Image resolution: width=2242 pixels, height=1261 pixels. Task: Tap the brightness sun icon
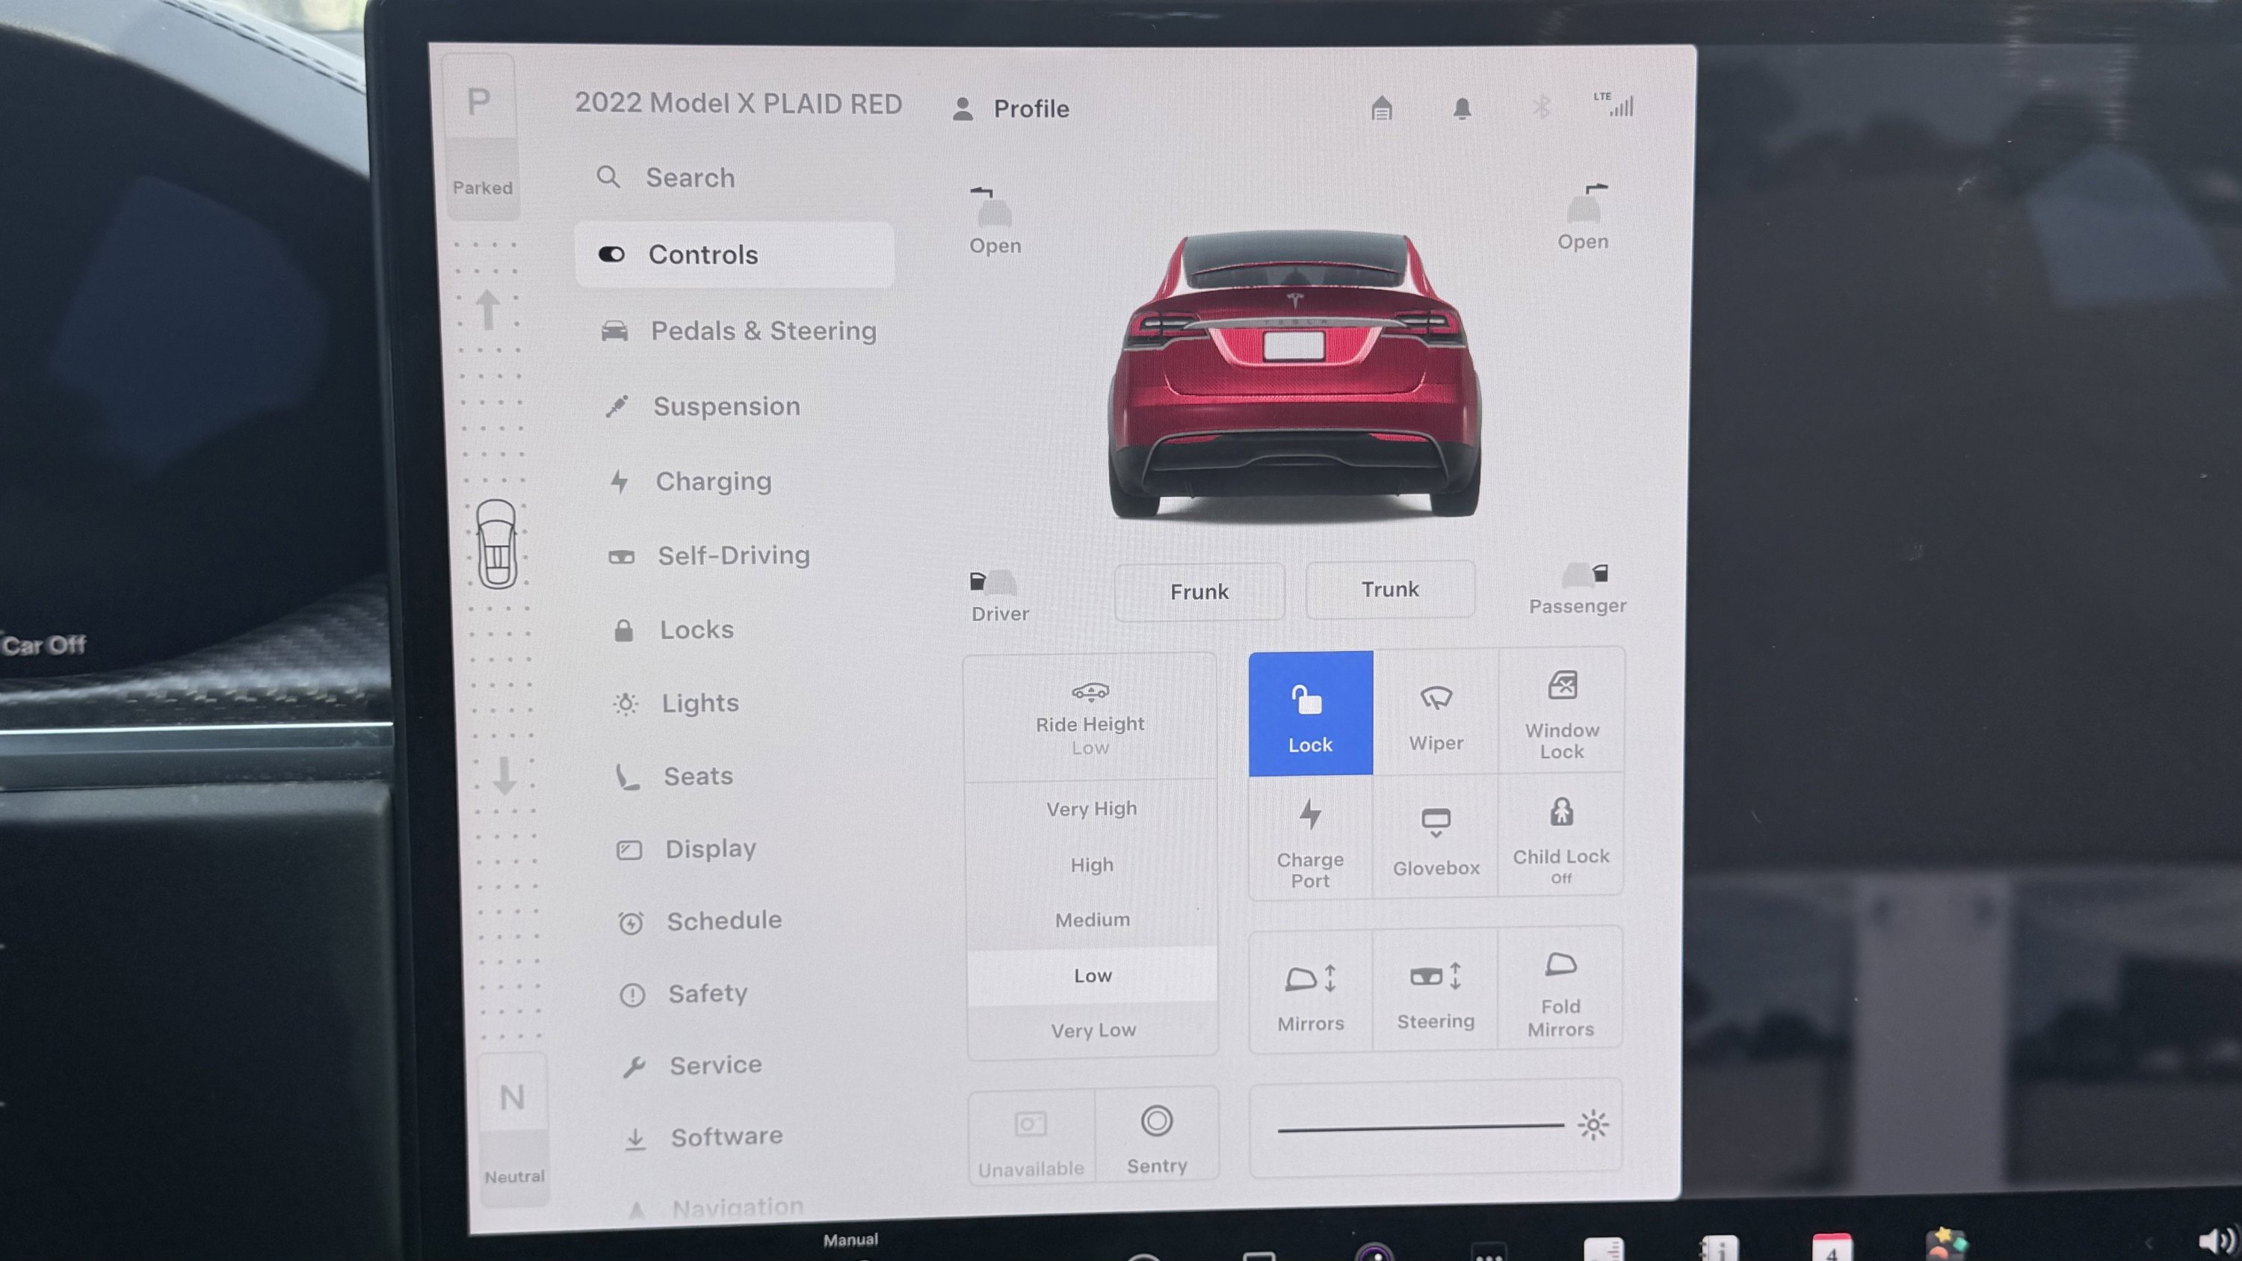point(1593,1124)
